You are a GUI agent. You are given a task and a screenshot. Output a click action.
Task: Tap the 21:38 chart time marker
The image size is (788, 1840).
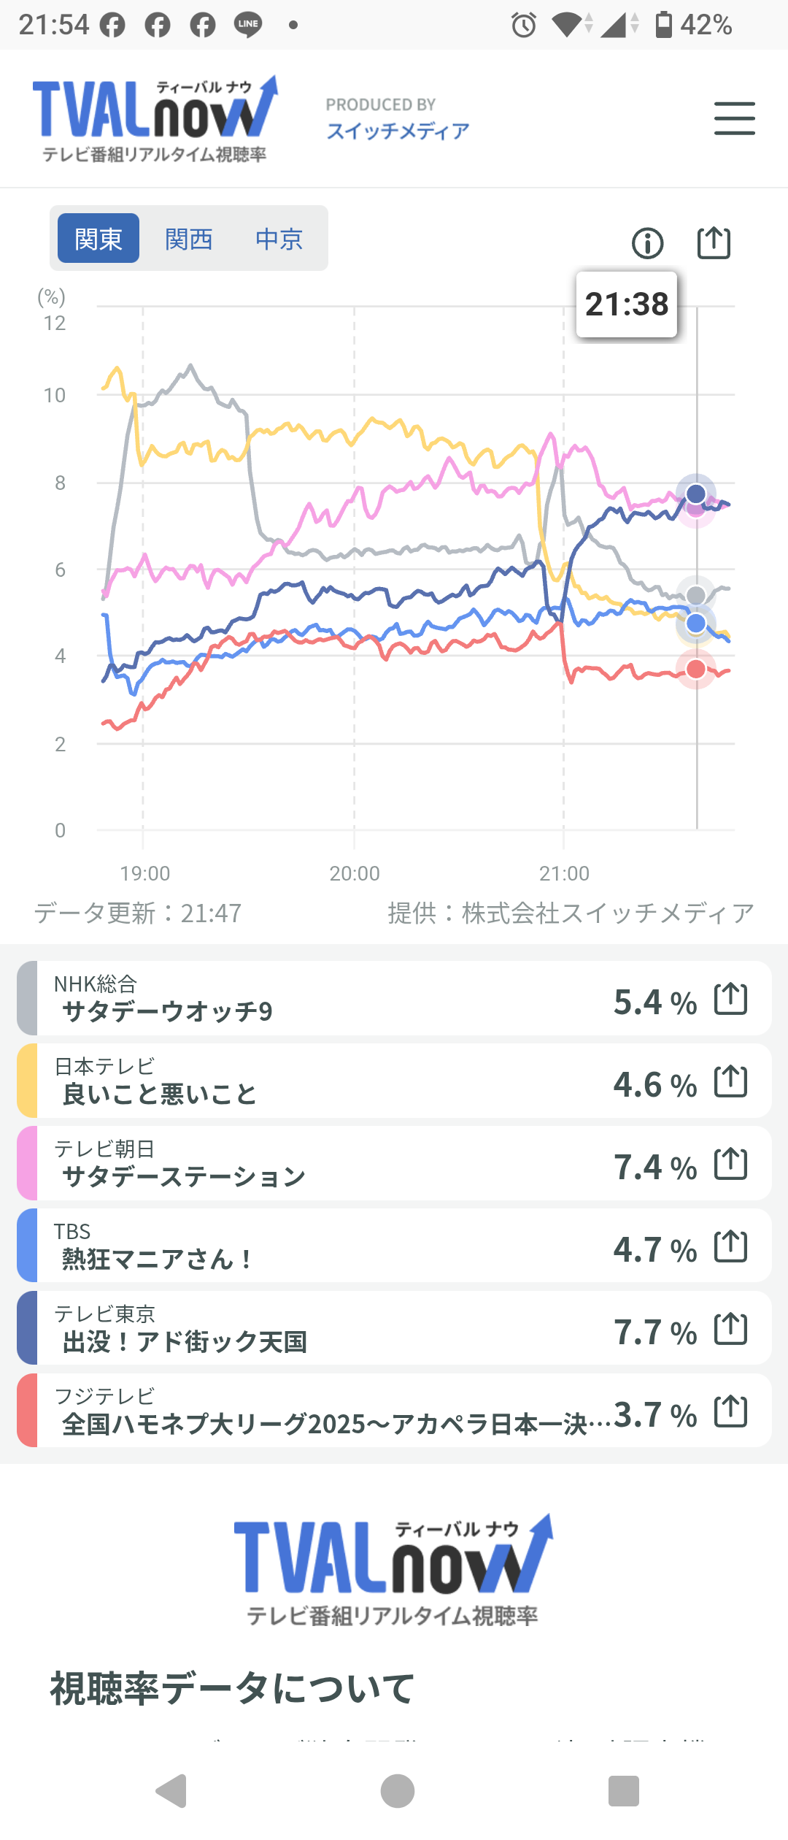tap(627, 304)
